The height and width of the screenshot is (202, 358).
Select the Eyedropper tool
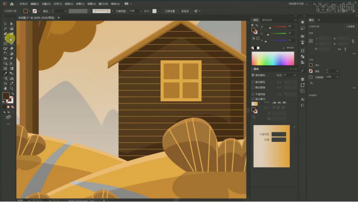(x=5, y=73)
